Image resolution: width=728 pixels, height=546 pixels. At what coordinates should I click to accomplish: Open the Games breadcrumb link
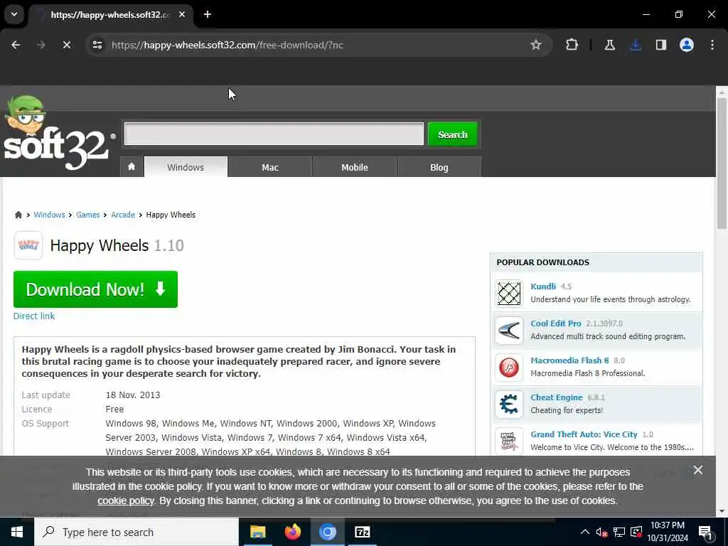[x=87, y=215]
